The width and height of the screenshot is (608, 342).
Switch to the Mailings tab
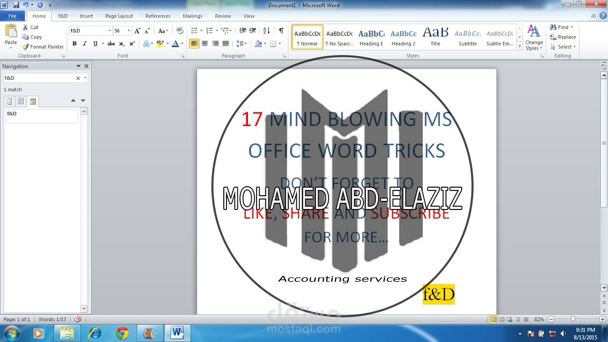click(192, 16)
